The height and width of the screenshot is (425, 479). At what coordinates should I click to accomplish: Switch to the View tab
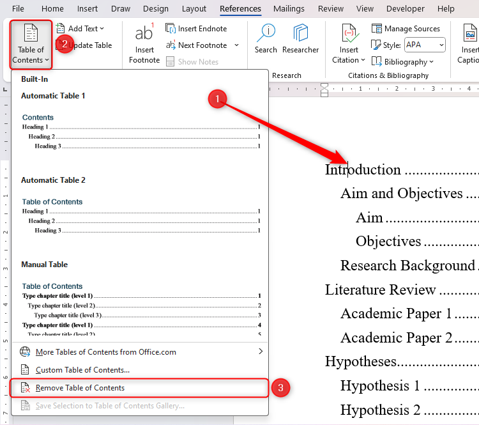[365, 8]
